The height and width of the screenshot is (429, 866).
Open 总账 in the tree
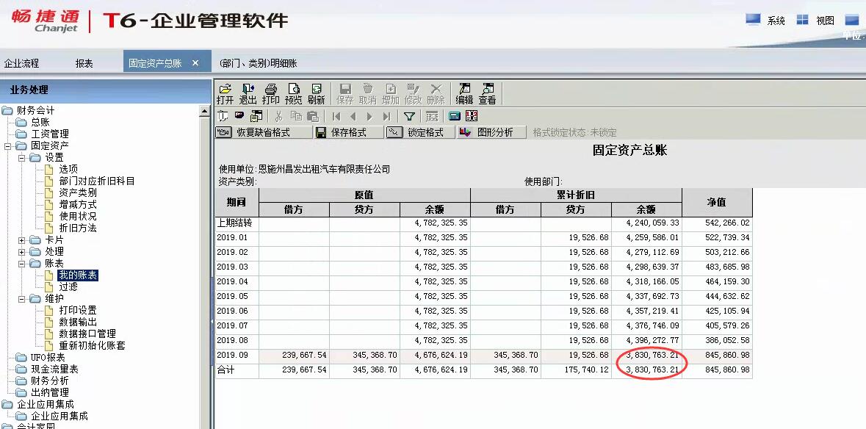tap(40, 122)
